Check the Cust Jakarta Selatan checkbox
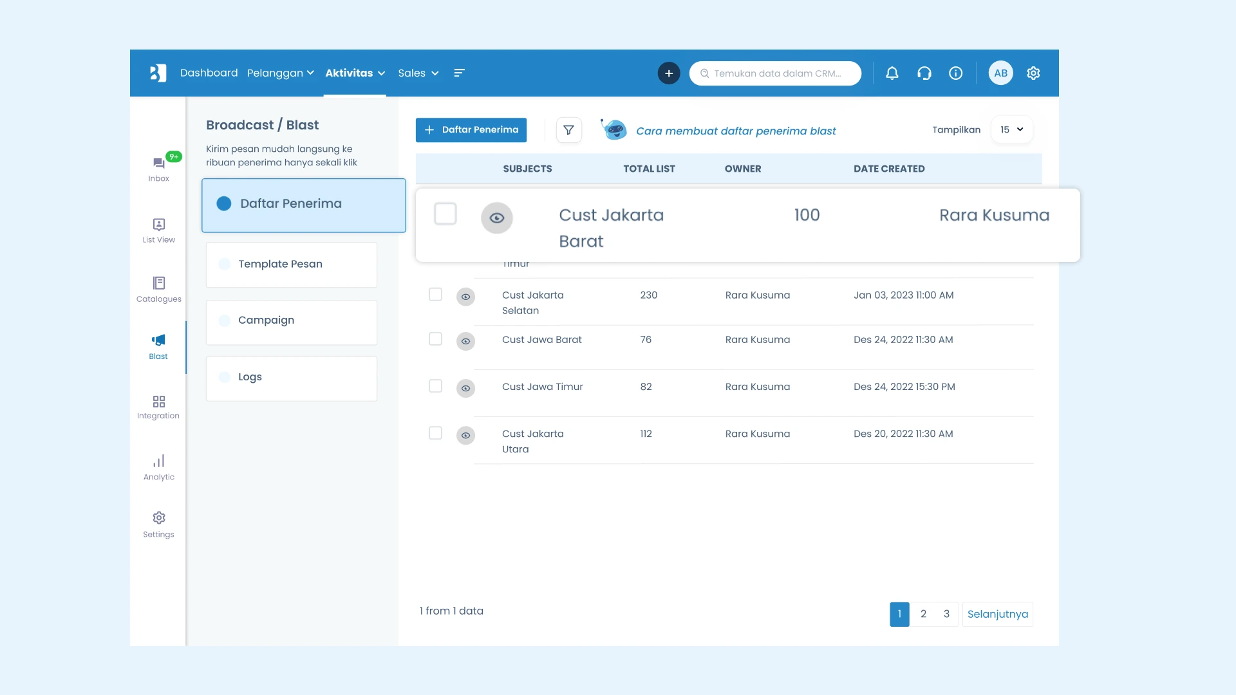 click(x=436, y=294)
